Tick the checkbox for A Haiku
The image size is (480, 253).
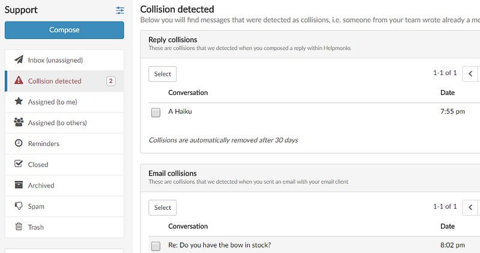pyautogui.click(x=156, y=112)
